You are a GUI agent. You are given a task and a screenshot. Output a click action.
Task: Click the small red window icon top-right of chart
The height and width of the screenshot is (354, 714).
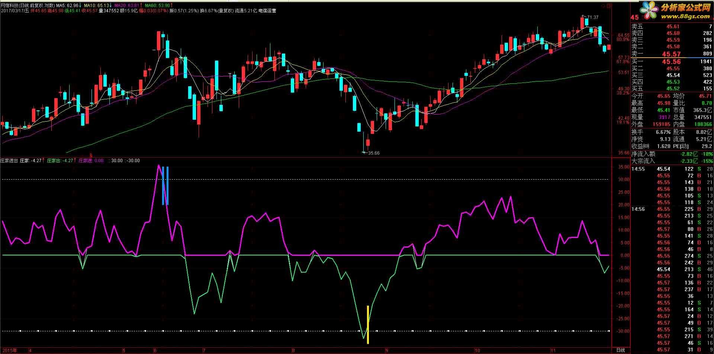pyautogui.click(x=608, y=6)
